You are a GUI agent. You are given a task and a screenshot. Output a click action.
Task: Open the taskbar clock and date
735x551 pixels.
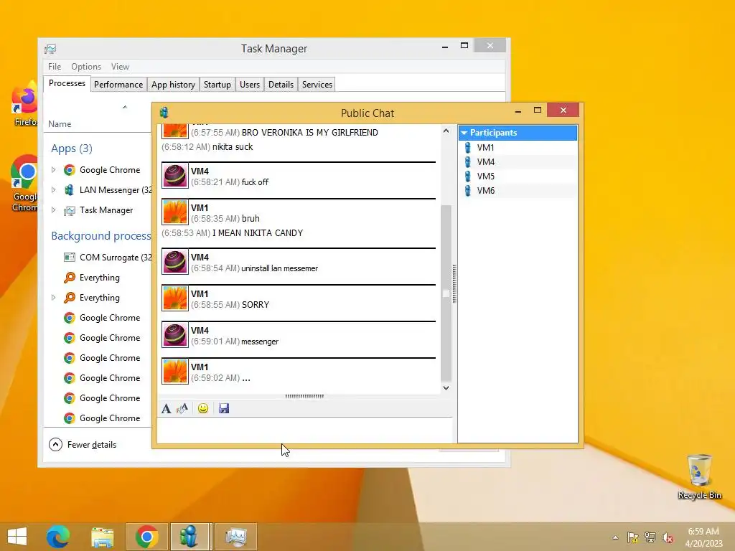[x=703, y=537]
